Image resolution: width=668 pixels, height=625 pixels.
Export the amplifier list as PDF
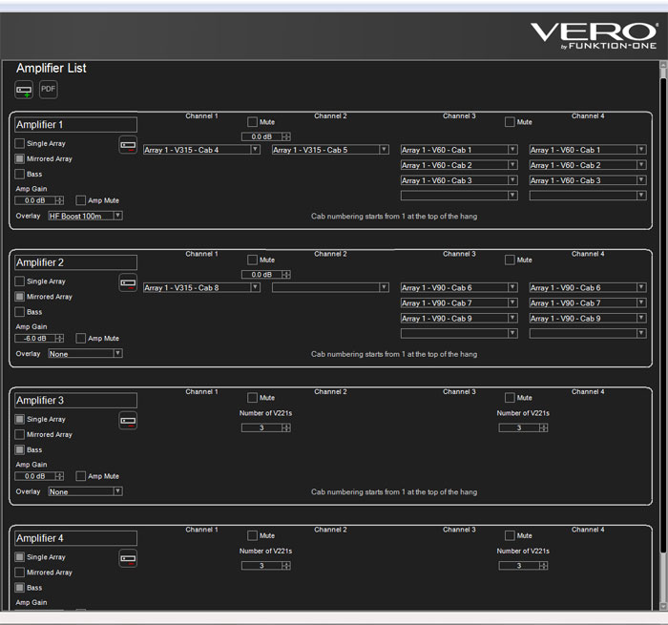[x=48, y=90]
